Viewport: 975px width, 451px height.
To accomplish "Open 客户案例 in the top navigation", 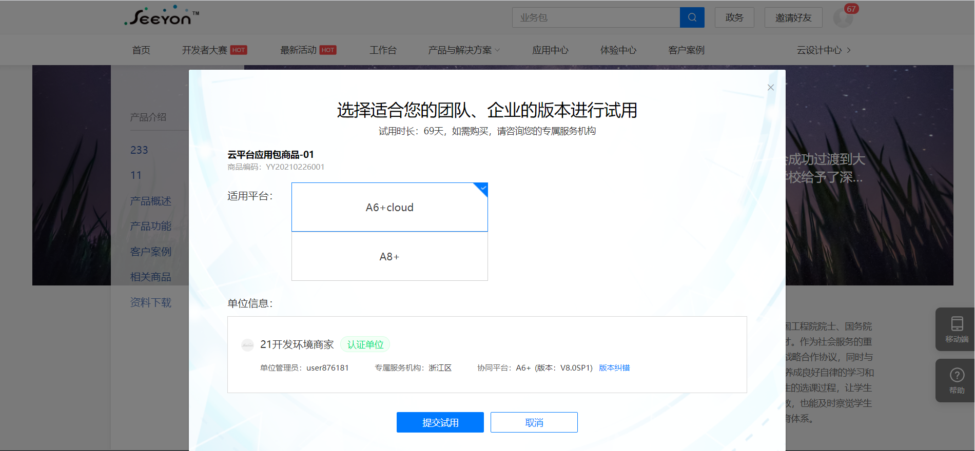I will coord(686,50).
